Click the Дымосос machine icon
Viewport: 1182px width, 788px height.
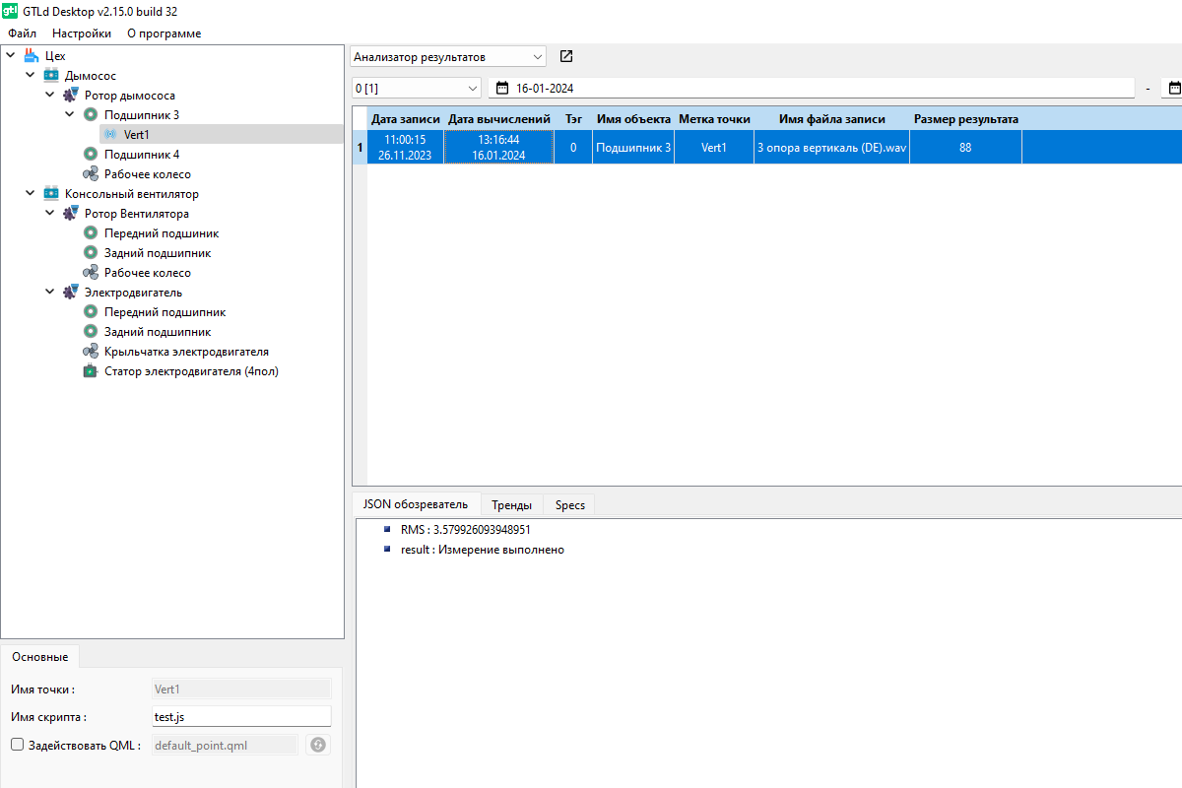pyautogui.click(x=51, y=76)
